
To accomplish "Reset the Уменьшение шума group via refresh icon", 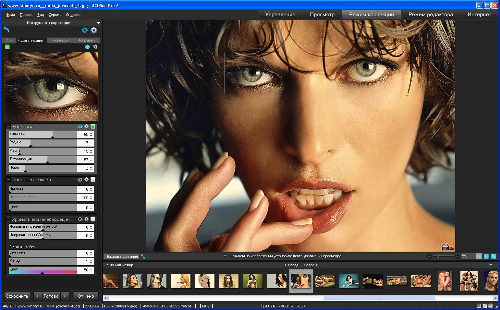I will (x=80, y=180).
